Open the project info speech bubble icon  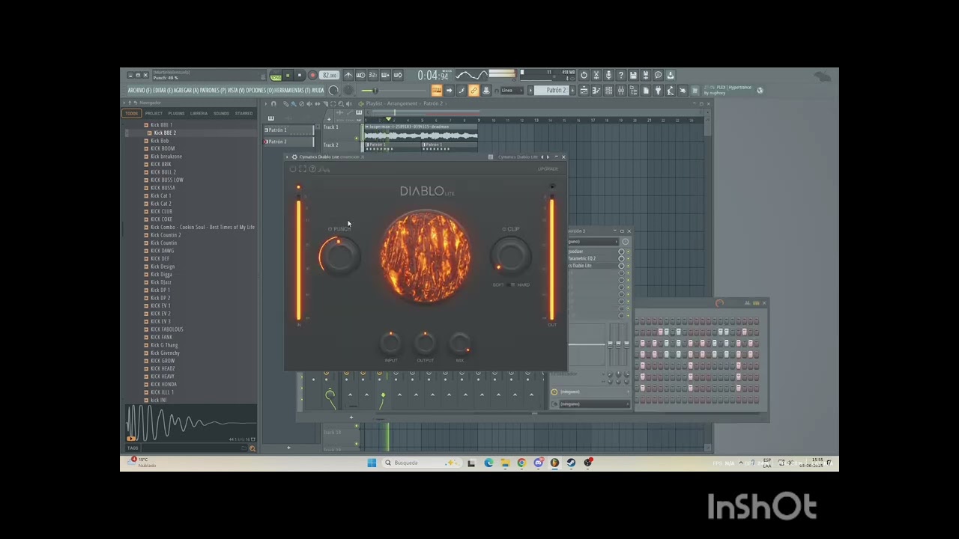658,75
